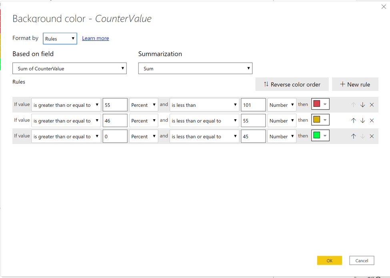Viewport: 390px width, 278px height.
Task: Change the third rule's Percent unit dropdown
Action: (x=143, y=136)
